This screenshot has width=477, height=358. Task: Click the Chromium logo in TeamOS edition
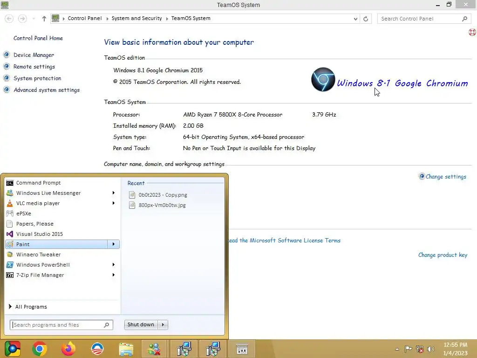[x=323, y=79]
